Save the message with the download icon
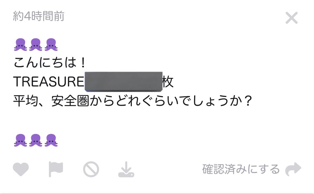Image resolution: width=314 pixels, height=194 pixels. point(126,170)
